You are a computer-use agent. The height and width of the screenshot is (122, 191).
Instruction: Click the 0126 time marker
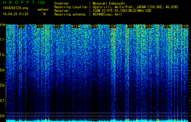(x=112, y=26)
